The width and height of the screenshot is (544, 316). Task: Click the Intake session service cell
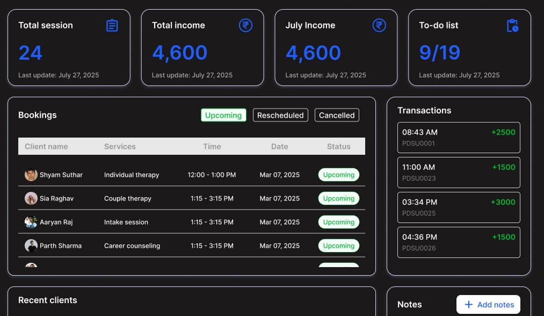coord(126,222)
